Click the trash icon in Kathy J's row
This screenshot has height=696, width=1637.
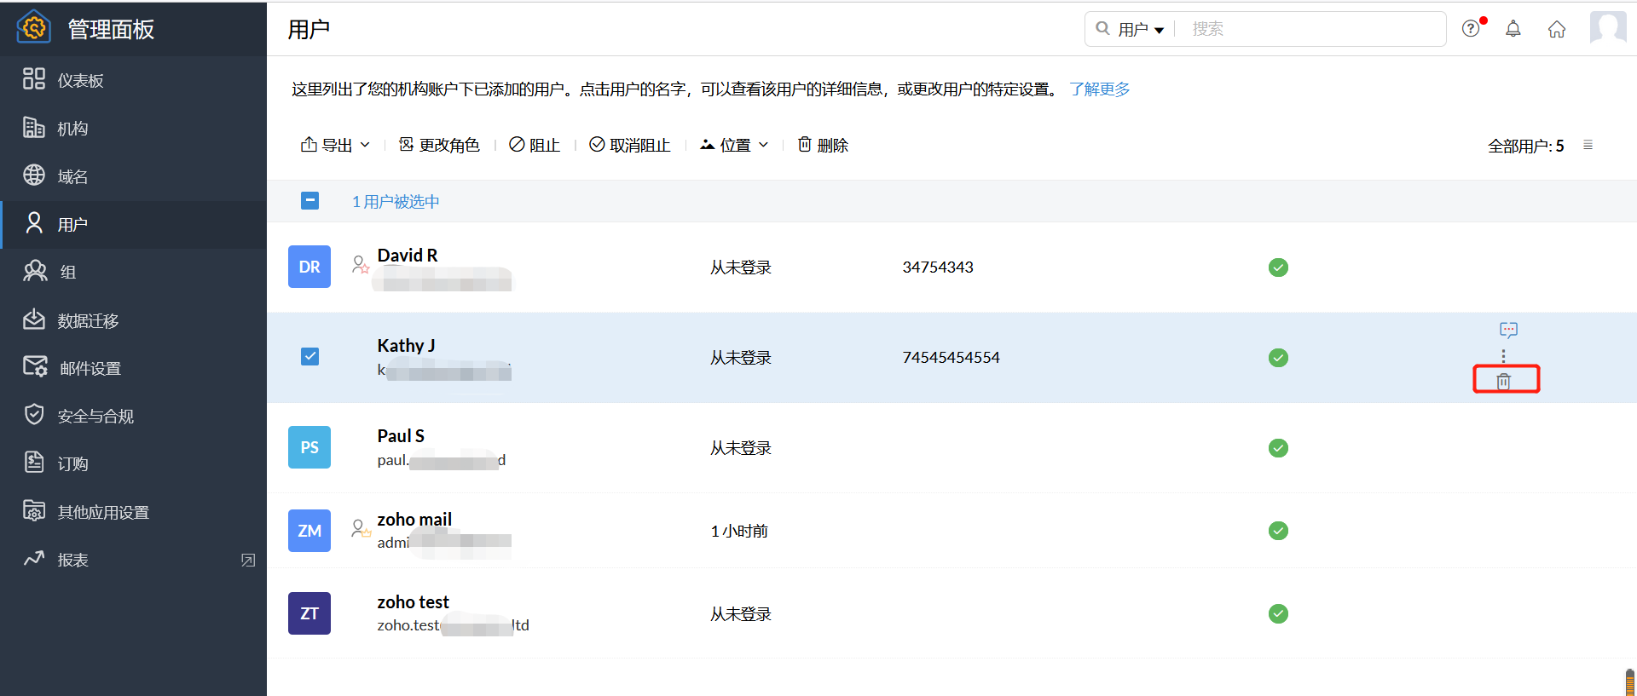point(1504,381)
